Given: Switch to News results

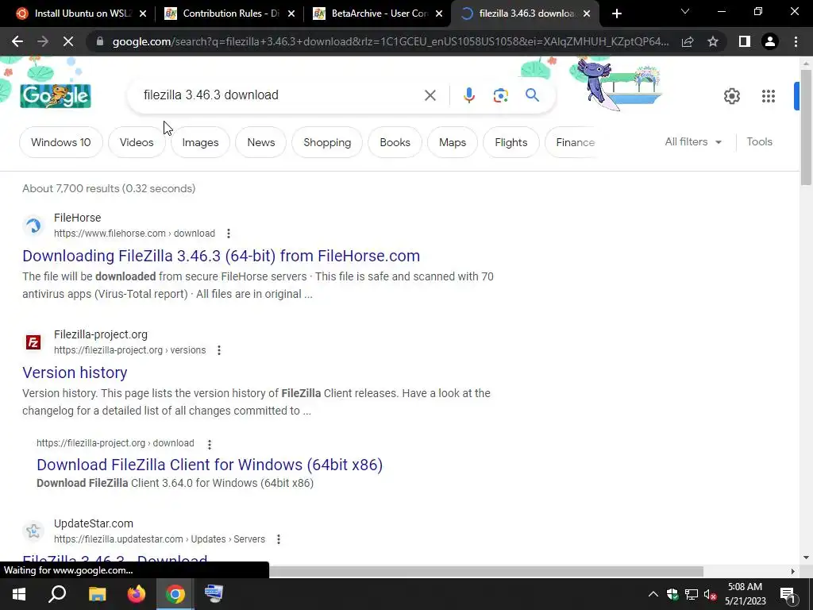Looking at the screenshot, I should point(260,142).
